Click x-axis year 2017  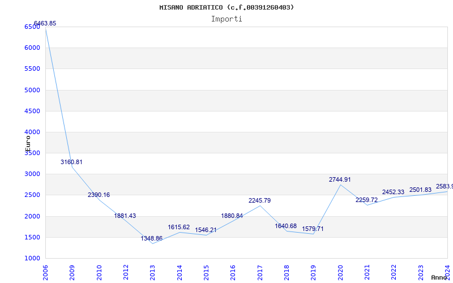pyautogui.click(x=260, y=273)
